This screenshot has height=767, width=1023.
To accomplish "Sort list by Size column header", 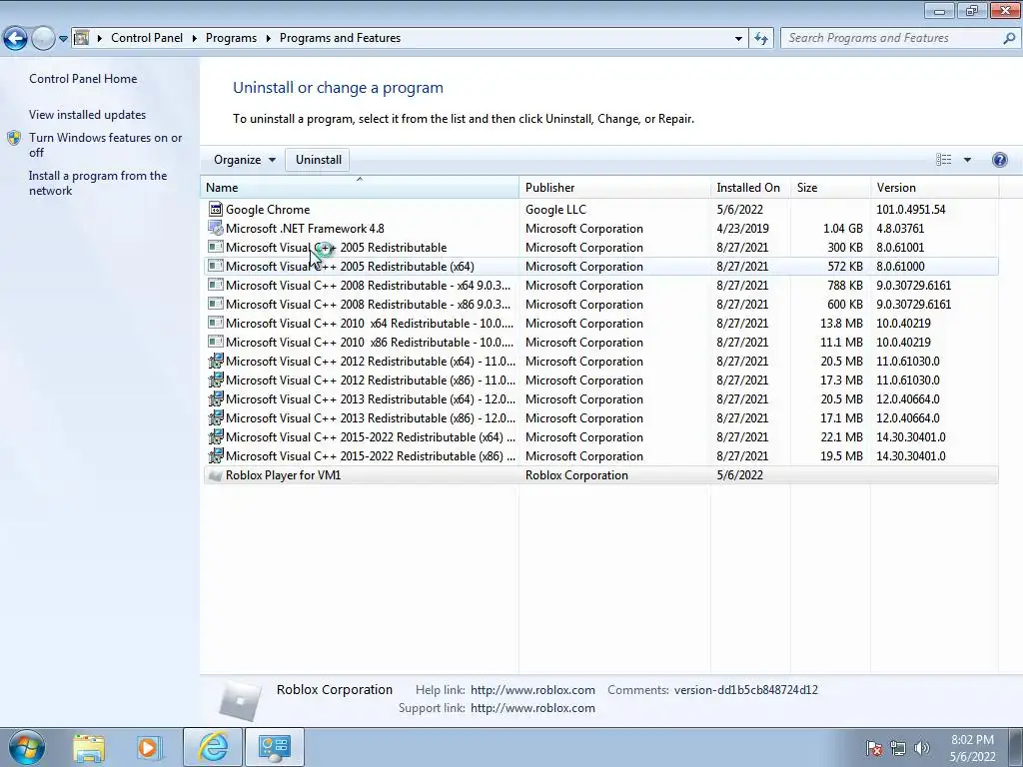I will (x=830, y=188).
